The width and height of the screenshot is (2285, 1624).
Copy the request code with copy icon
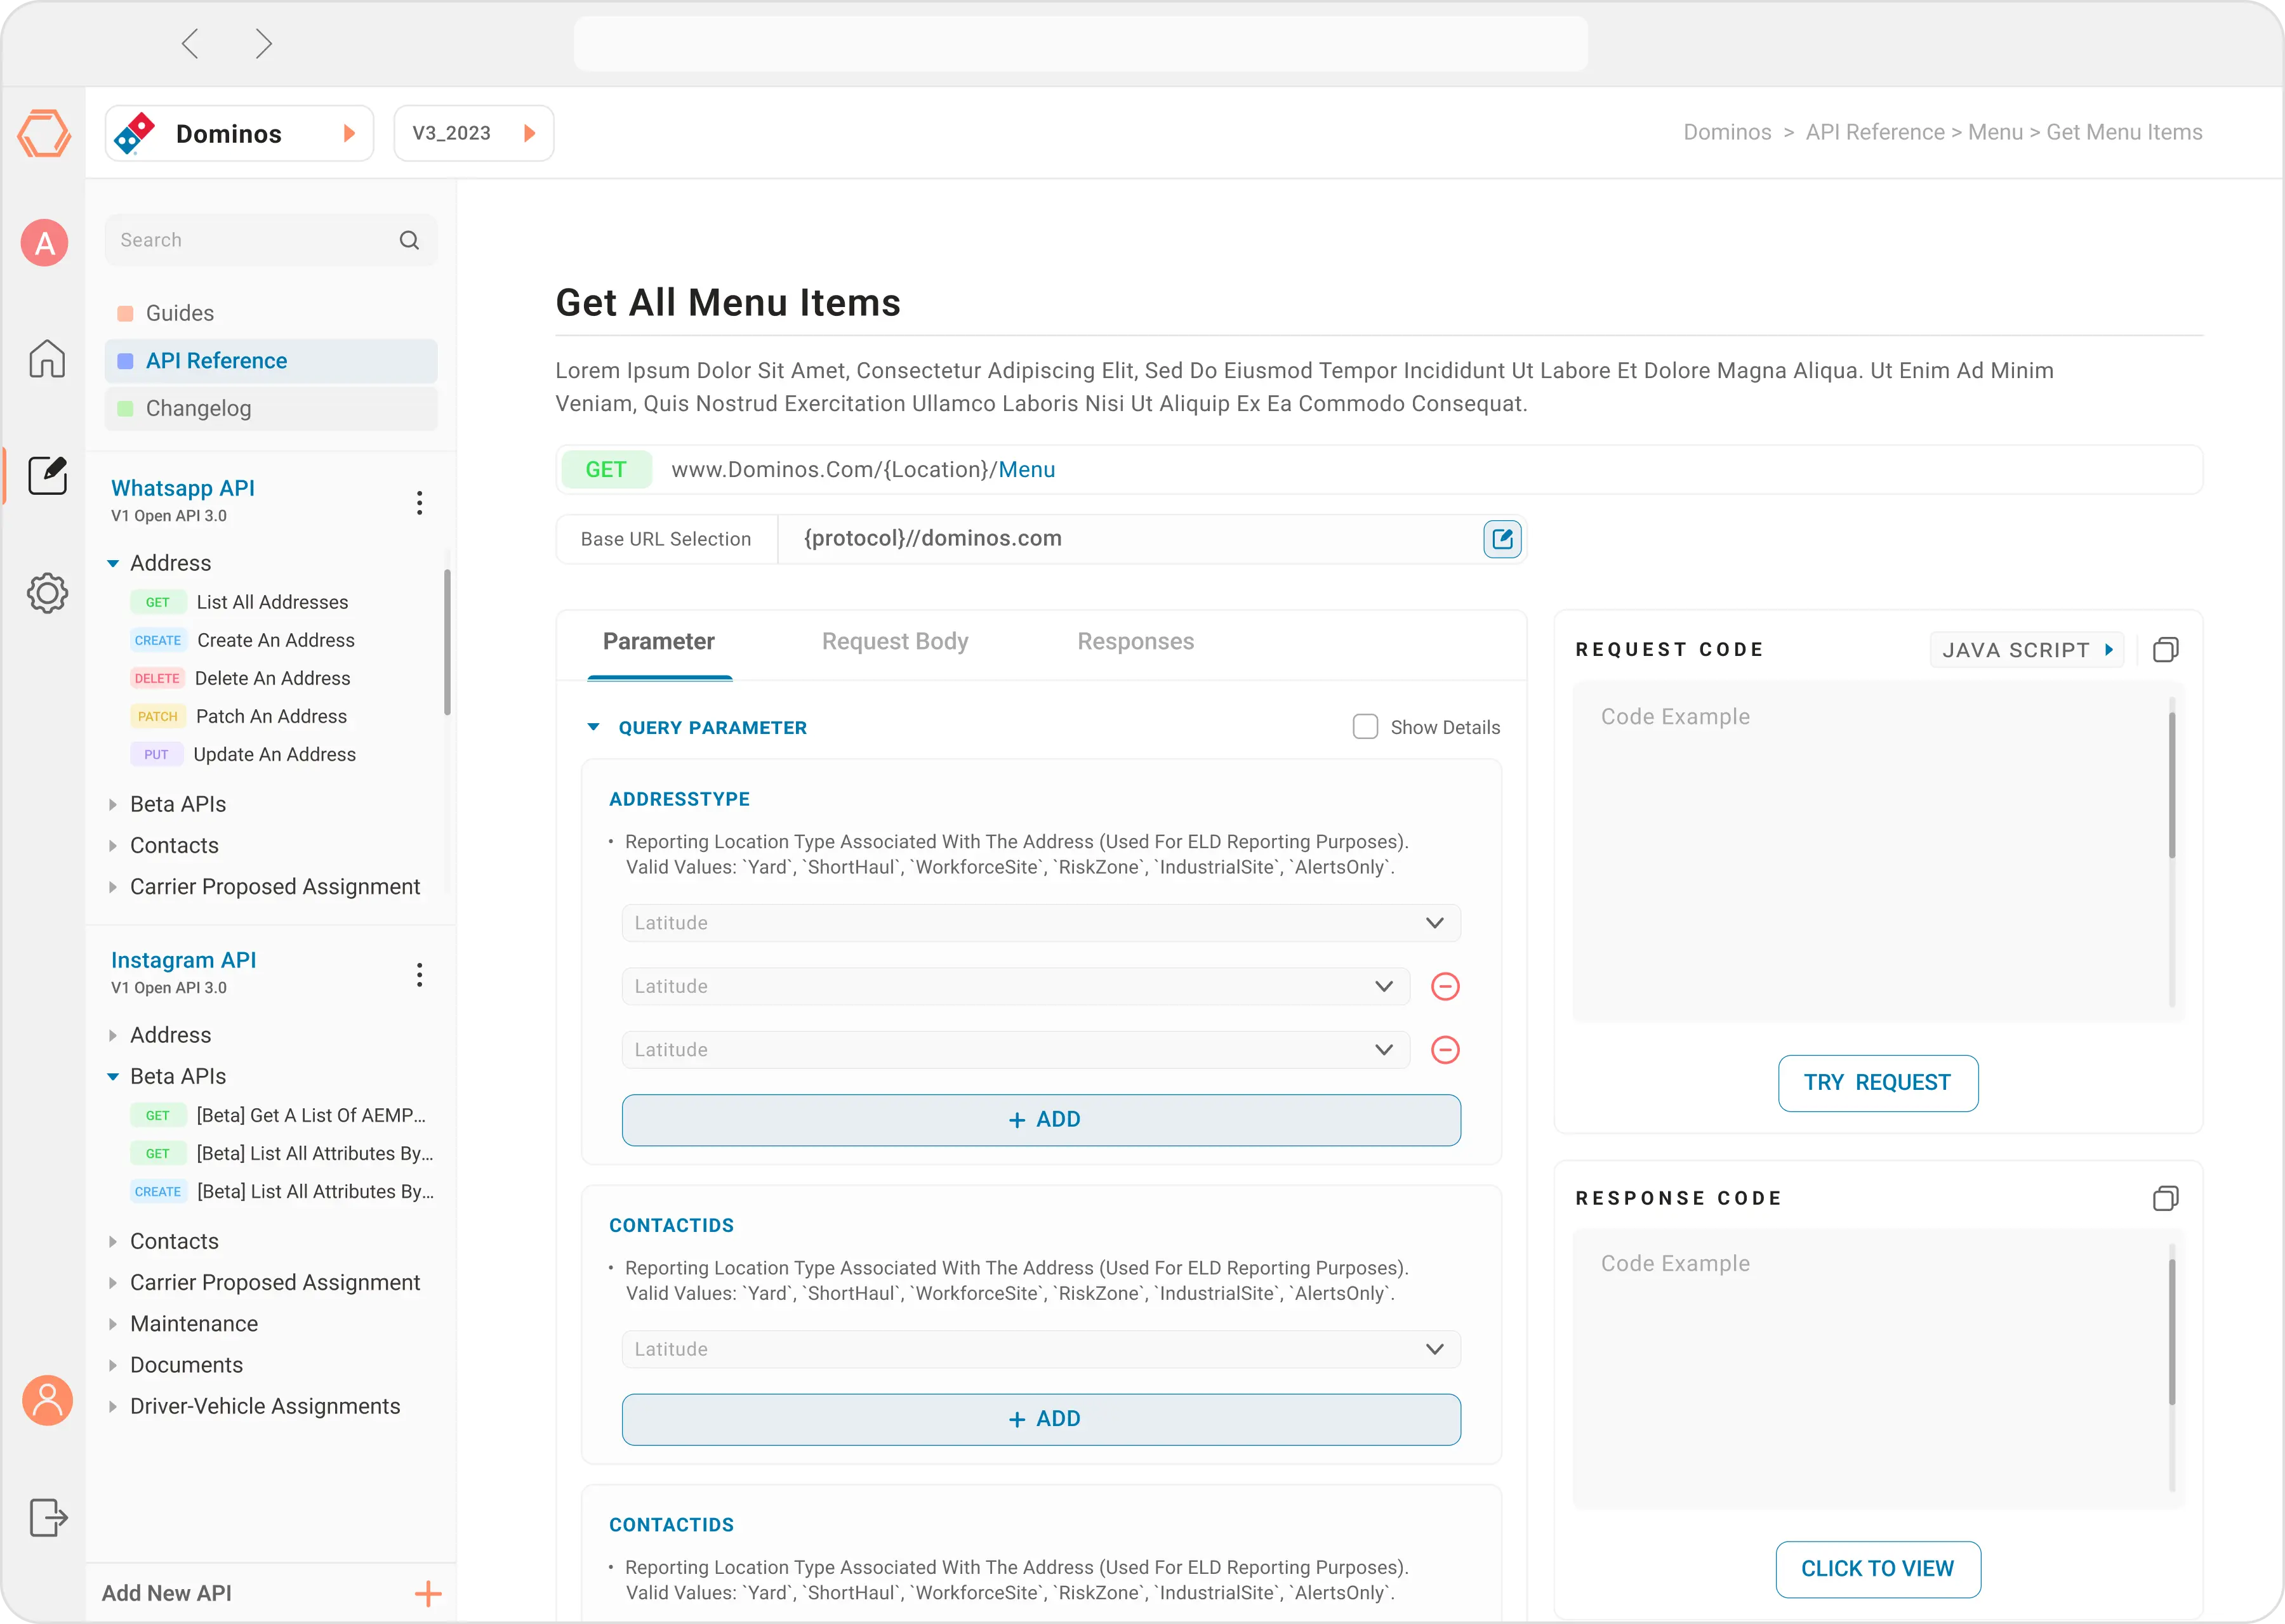[x=2165, y=650]
